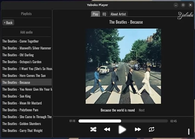Screen dimensions: 195x139
Task: Minimize the Yaboku Player window
Action: (176, 5)
